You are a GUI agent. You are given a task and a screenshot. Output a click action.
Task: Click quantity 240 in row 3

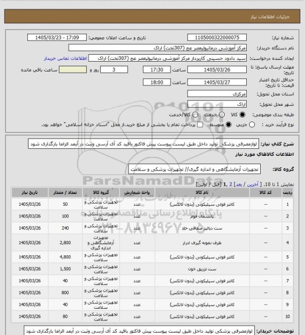pos(65,228)
